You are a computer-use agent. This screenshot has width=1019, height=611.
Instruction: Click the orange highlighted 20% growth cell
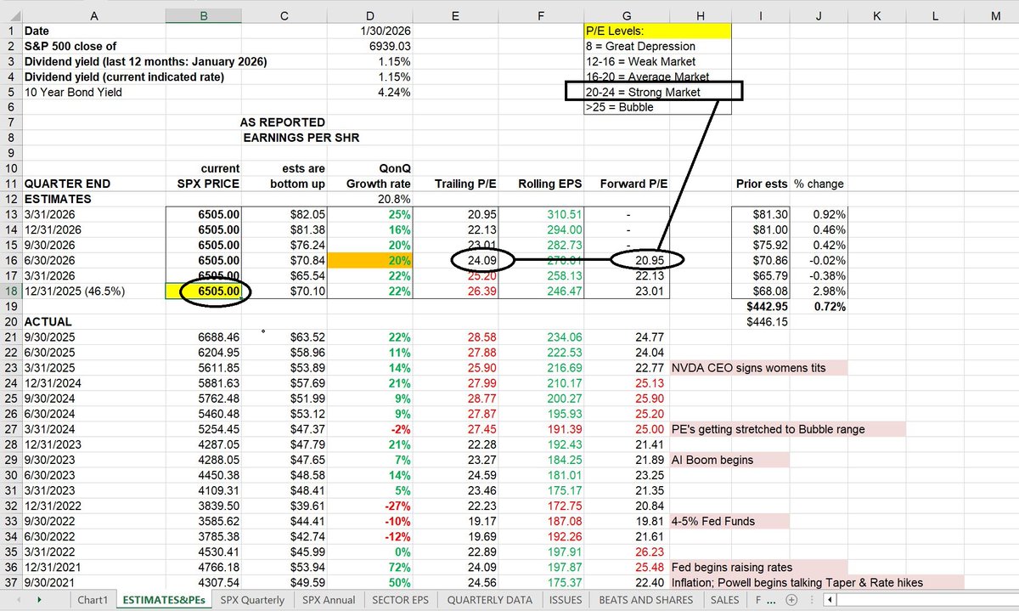371,261
